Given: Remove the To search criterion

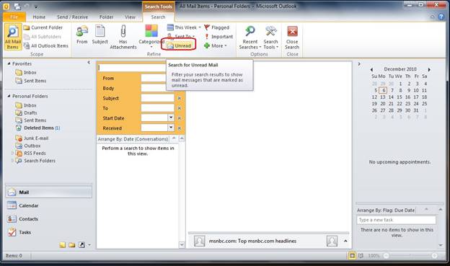Looking at the screenshot, I should point(180,108).
